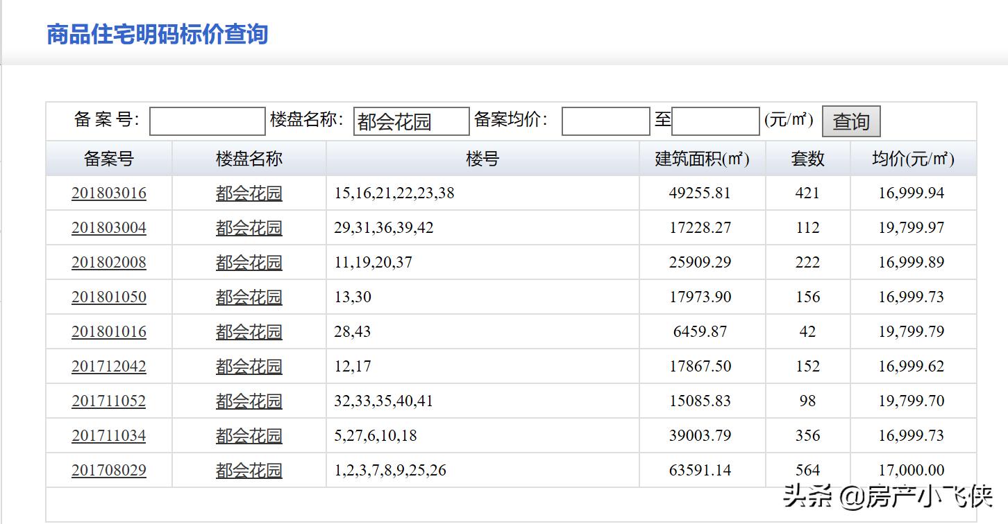Screen dimensions: 1008x524
Task: Click the 套数 column header
Action: click(x=807, y=158)
